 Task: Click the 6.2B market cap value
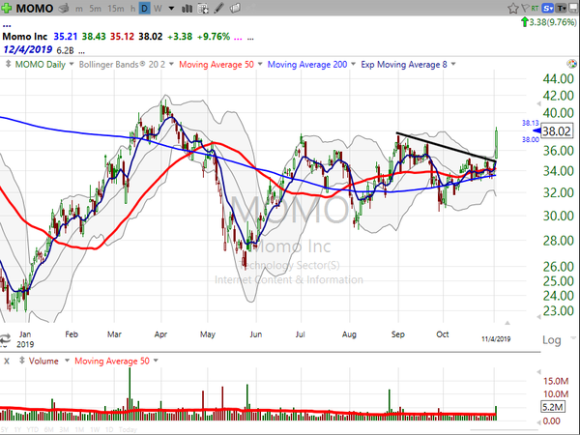[65, 50]
